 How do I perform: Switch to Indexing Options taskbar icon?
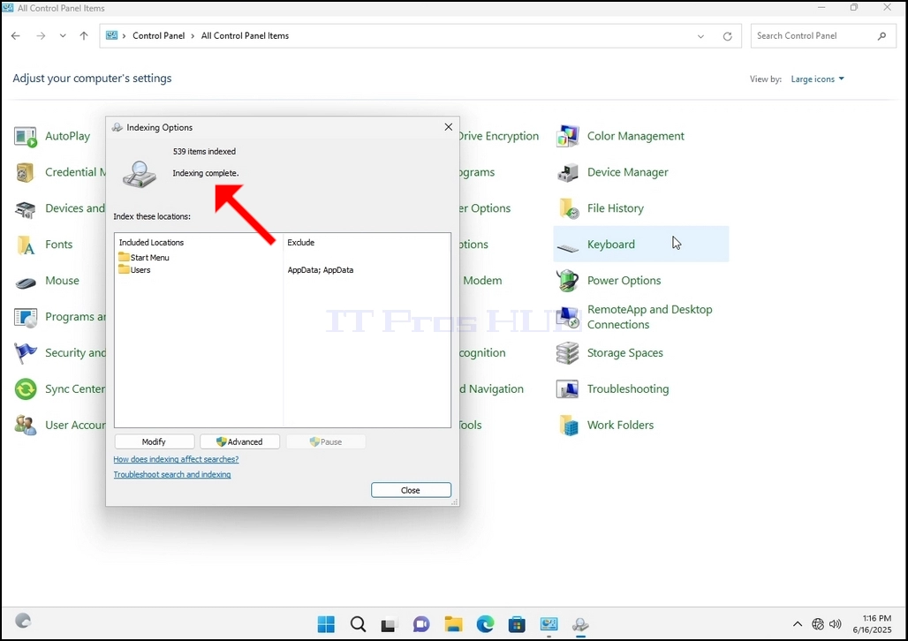click(x=580, y=624)
